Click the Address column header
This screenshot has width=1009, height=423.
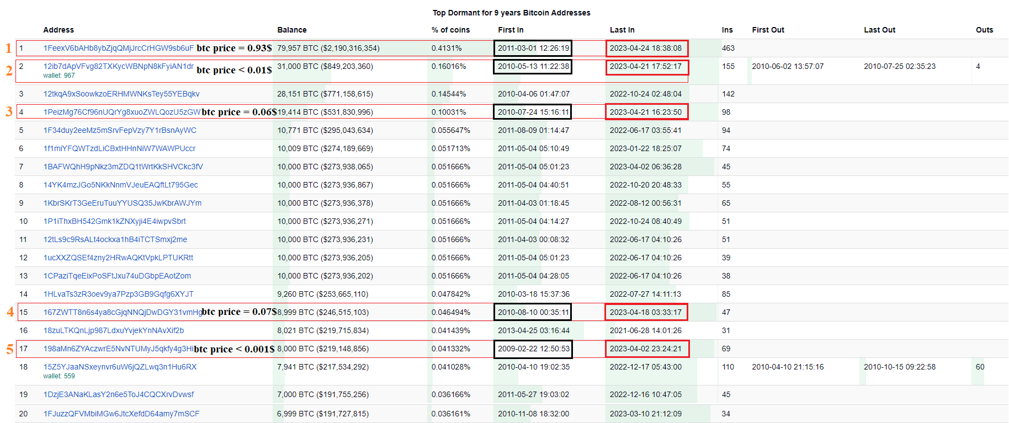point(59,30)
